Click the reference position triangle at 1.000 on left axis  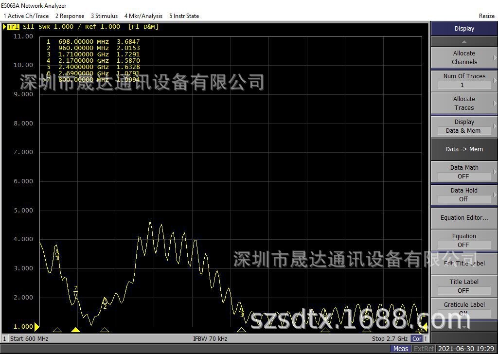pyautogui.click(x=36, y=326)
